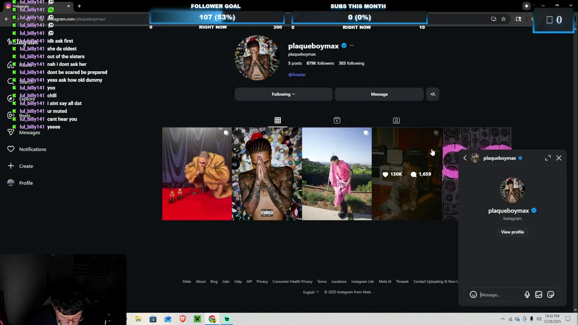Open the praying hands album cover post

[267, 174]
